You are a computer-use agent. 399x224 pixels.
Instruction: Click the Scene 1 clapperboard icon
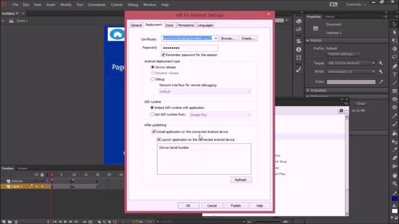click(11, 21)
